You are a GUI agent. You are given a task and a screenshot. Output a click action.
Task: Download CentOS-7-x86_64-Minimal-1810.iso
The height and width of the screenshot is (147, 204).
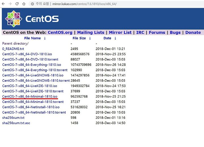click(30, 96)
